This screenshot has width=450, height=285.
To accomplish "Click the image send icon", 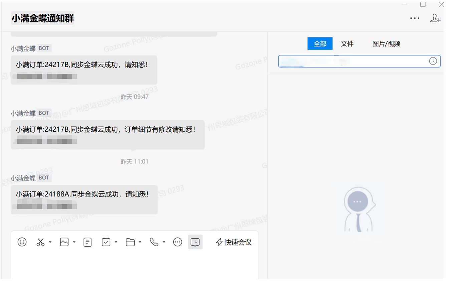I will click(64, 242).
